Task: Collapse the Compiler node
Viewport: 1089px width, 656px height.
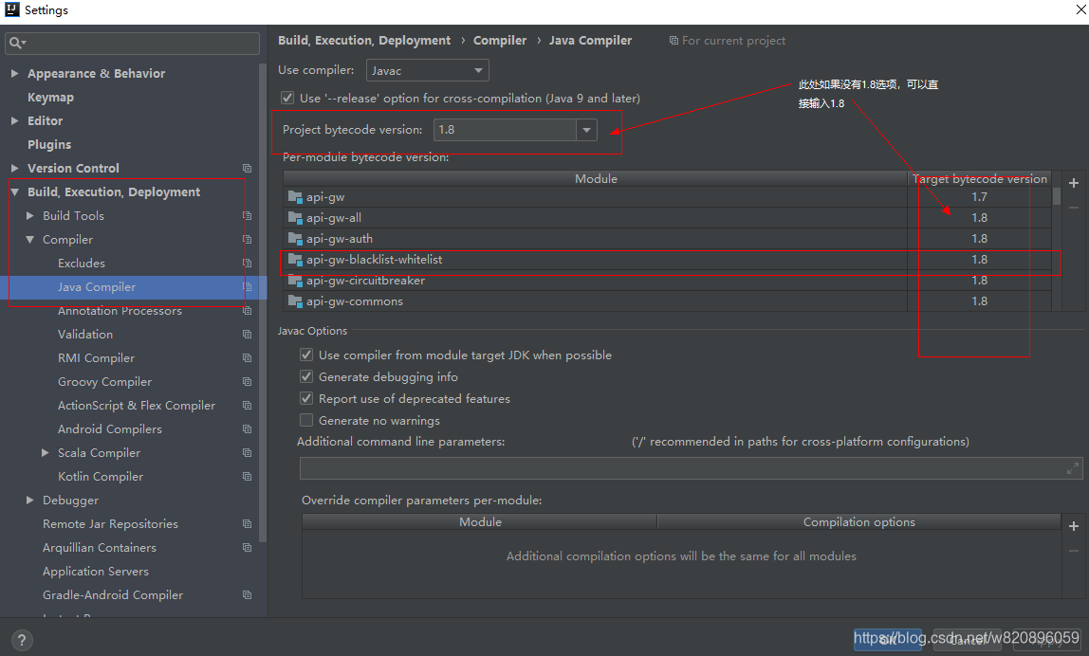Action: [29, 240]
